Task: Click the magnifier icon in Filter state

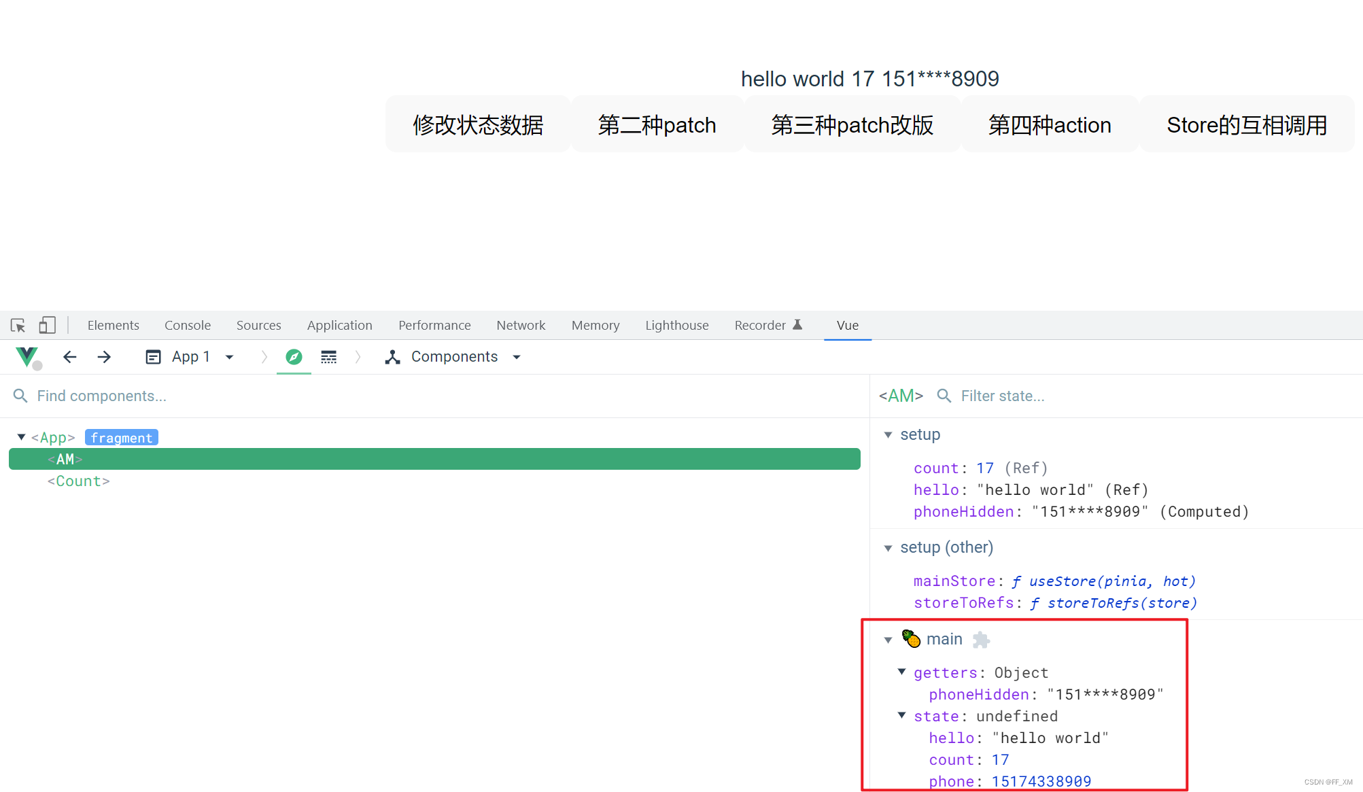Action: pos(944,396)
